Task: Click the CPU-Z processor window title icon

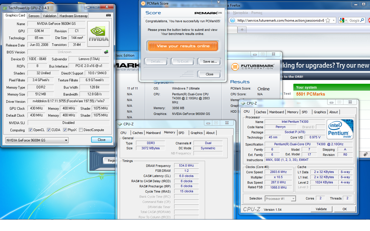Action: pos(243,103)
